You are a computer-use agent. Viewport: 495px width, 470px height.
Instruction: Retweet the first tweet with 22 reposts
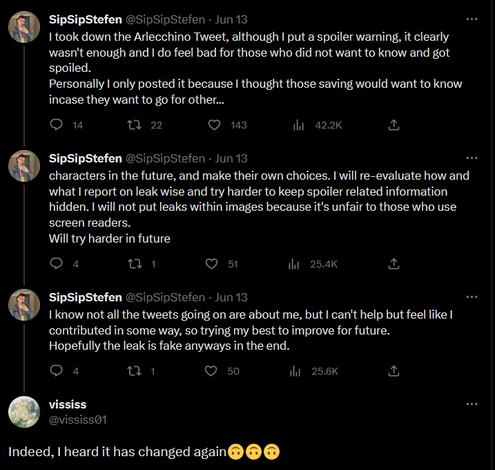135,125
